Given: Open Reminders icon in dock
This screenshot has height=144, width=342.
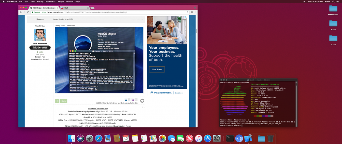Looking at the screenshot, I should tap(144, 138).
